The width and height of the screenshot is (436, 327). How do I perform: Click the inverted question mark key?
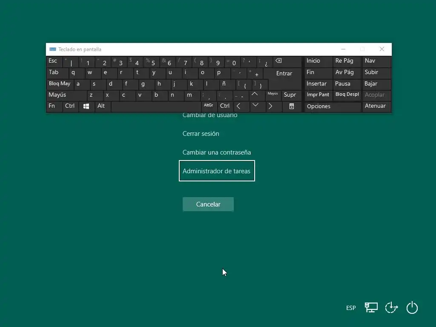pyautogui.click(x=264, y=62)
